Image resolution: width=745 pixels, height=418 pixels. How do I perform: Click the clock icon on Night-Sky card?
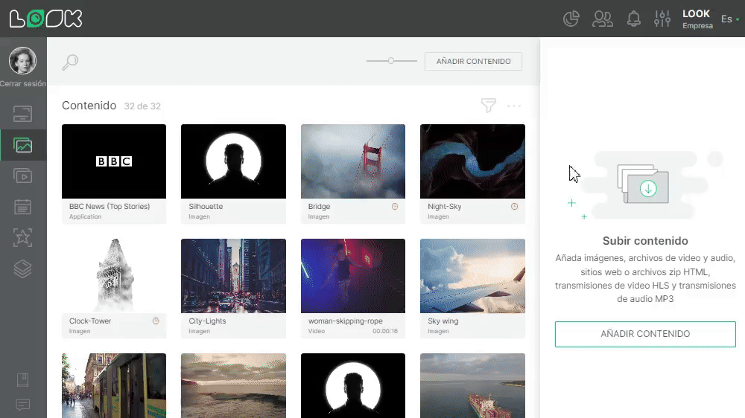[x=515, y=206]
